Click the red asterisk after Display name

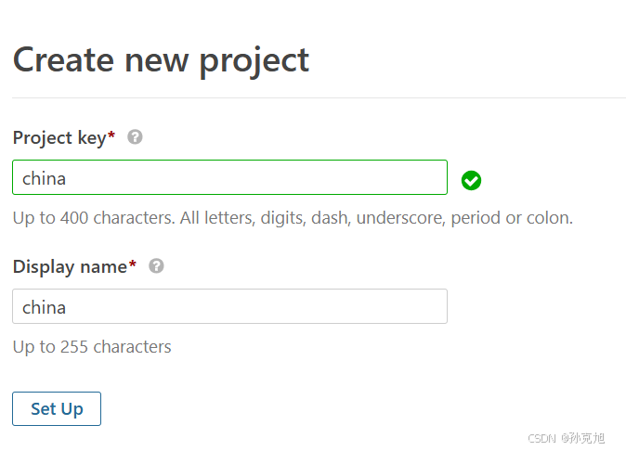133,264
